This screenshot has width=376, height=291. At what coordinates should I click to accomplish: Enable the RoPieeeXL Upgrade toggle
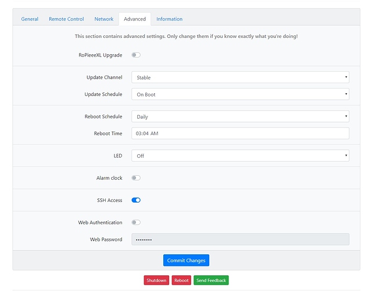click(136, 55)
